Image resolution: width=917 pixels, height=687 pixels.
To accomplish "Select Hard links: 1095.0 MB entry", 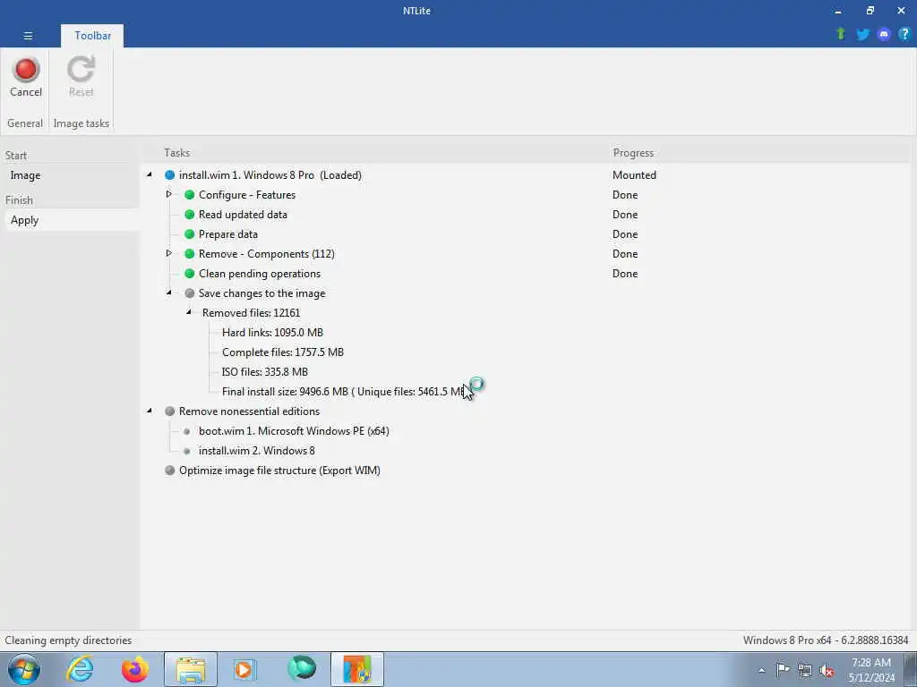I will tap(272, 333).
